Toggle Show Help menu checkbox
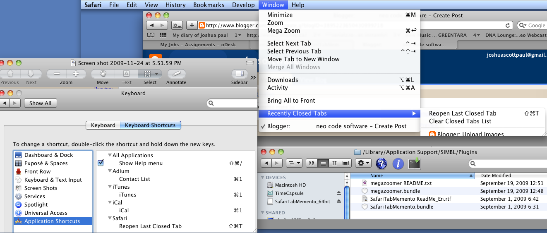The width and height of the screenshot is (547, 233). pos(101,163)
